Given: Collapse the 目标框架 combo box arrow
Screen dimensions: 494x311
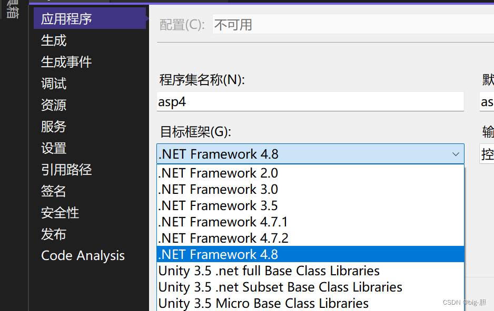Looking at the screenshot, I should pyautogui.click(x=456, y=154).
